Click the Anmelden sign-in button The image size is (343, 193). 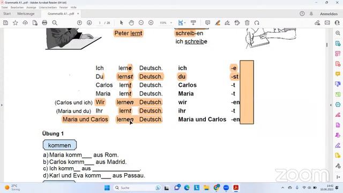329,14
